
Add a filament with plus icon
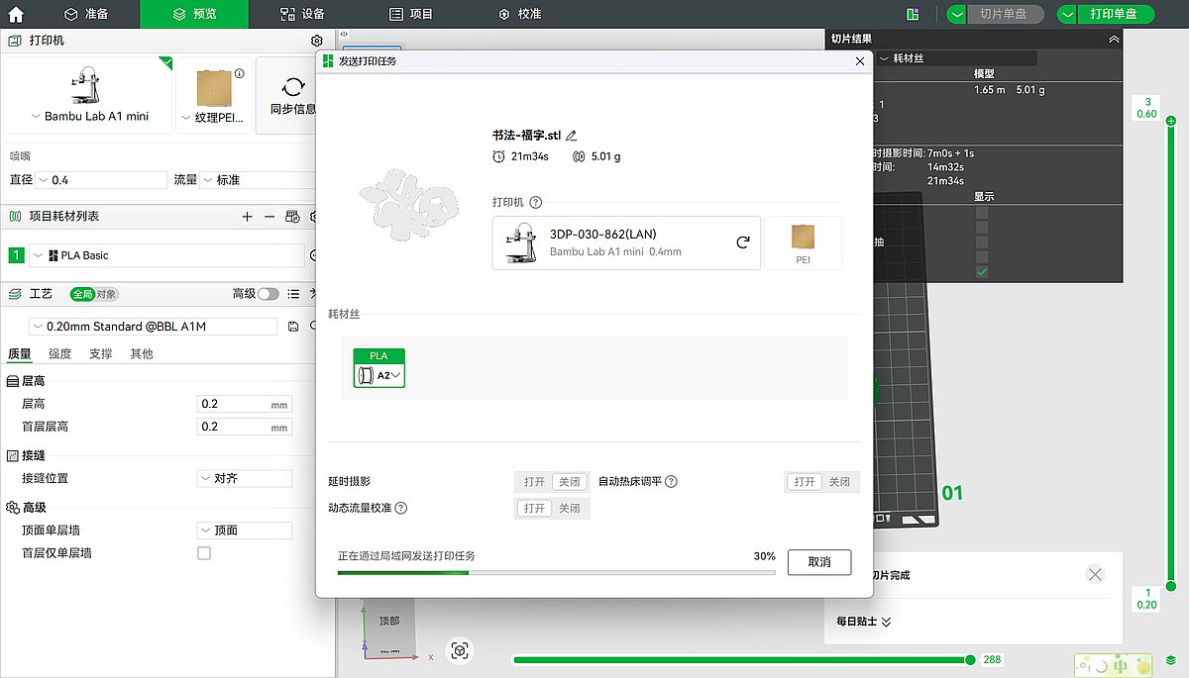click(247, 216)
